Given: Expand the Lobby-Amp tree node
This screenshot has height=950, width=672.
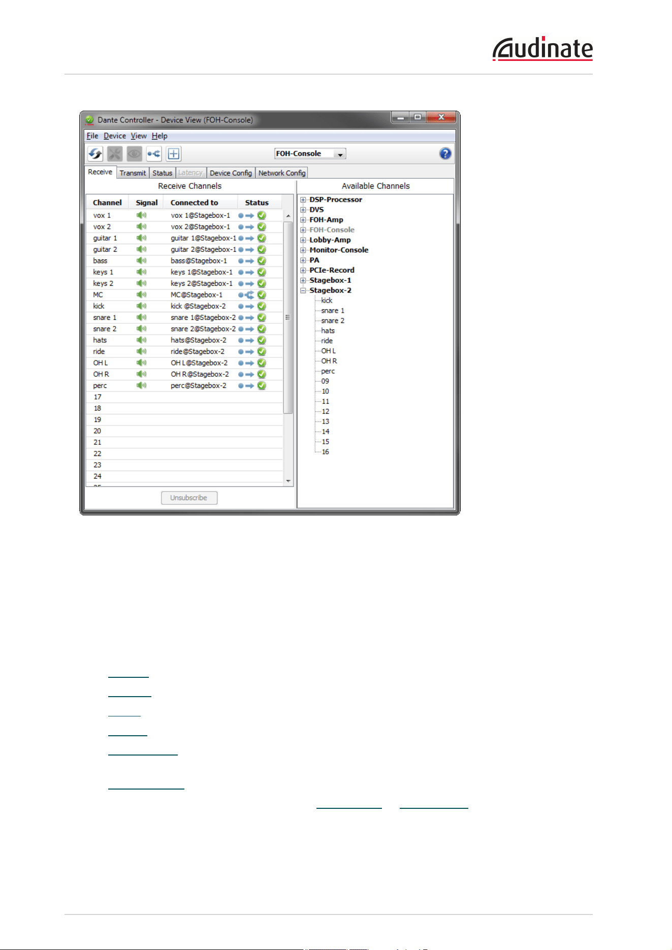Looking at the screenshot, I should 303,240.
